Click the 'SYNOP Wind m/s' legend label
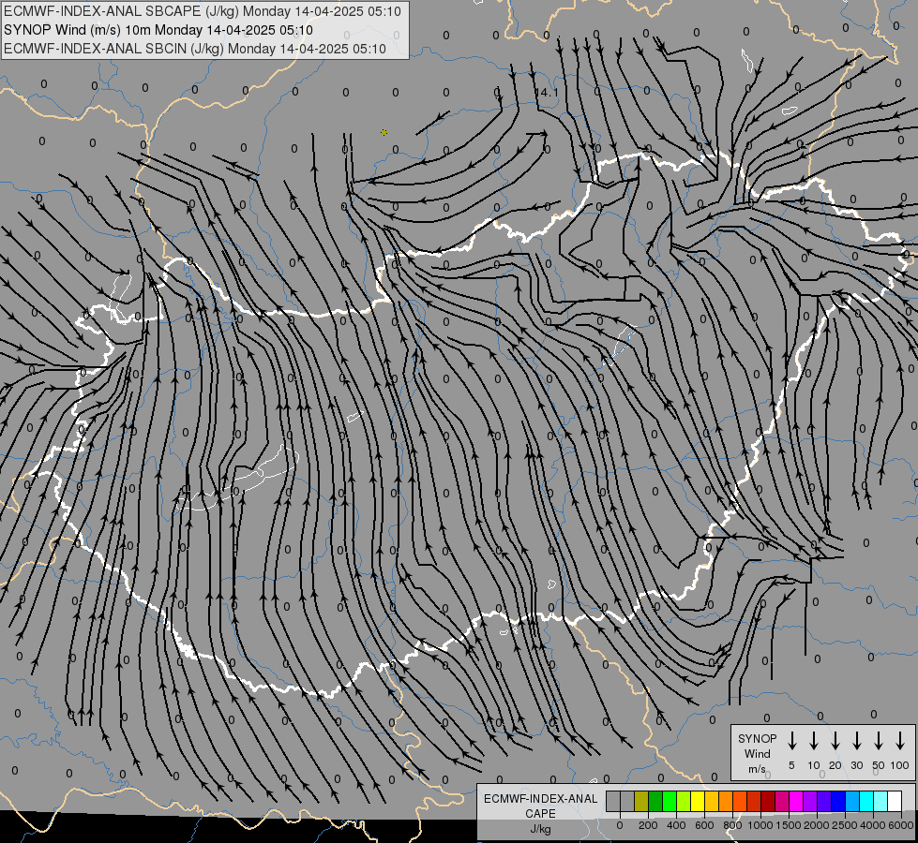 (757, 753)
